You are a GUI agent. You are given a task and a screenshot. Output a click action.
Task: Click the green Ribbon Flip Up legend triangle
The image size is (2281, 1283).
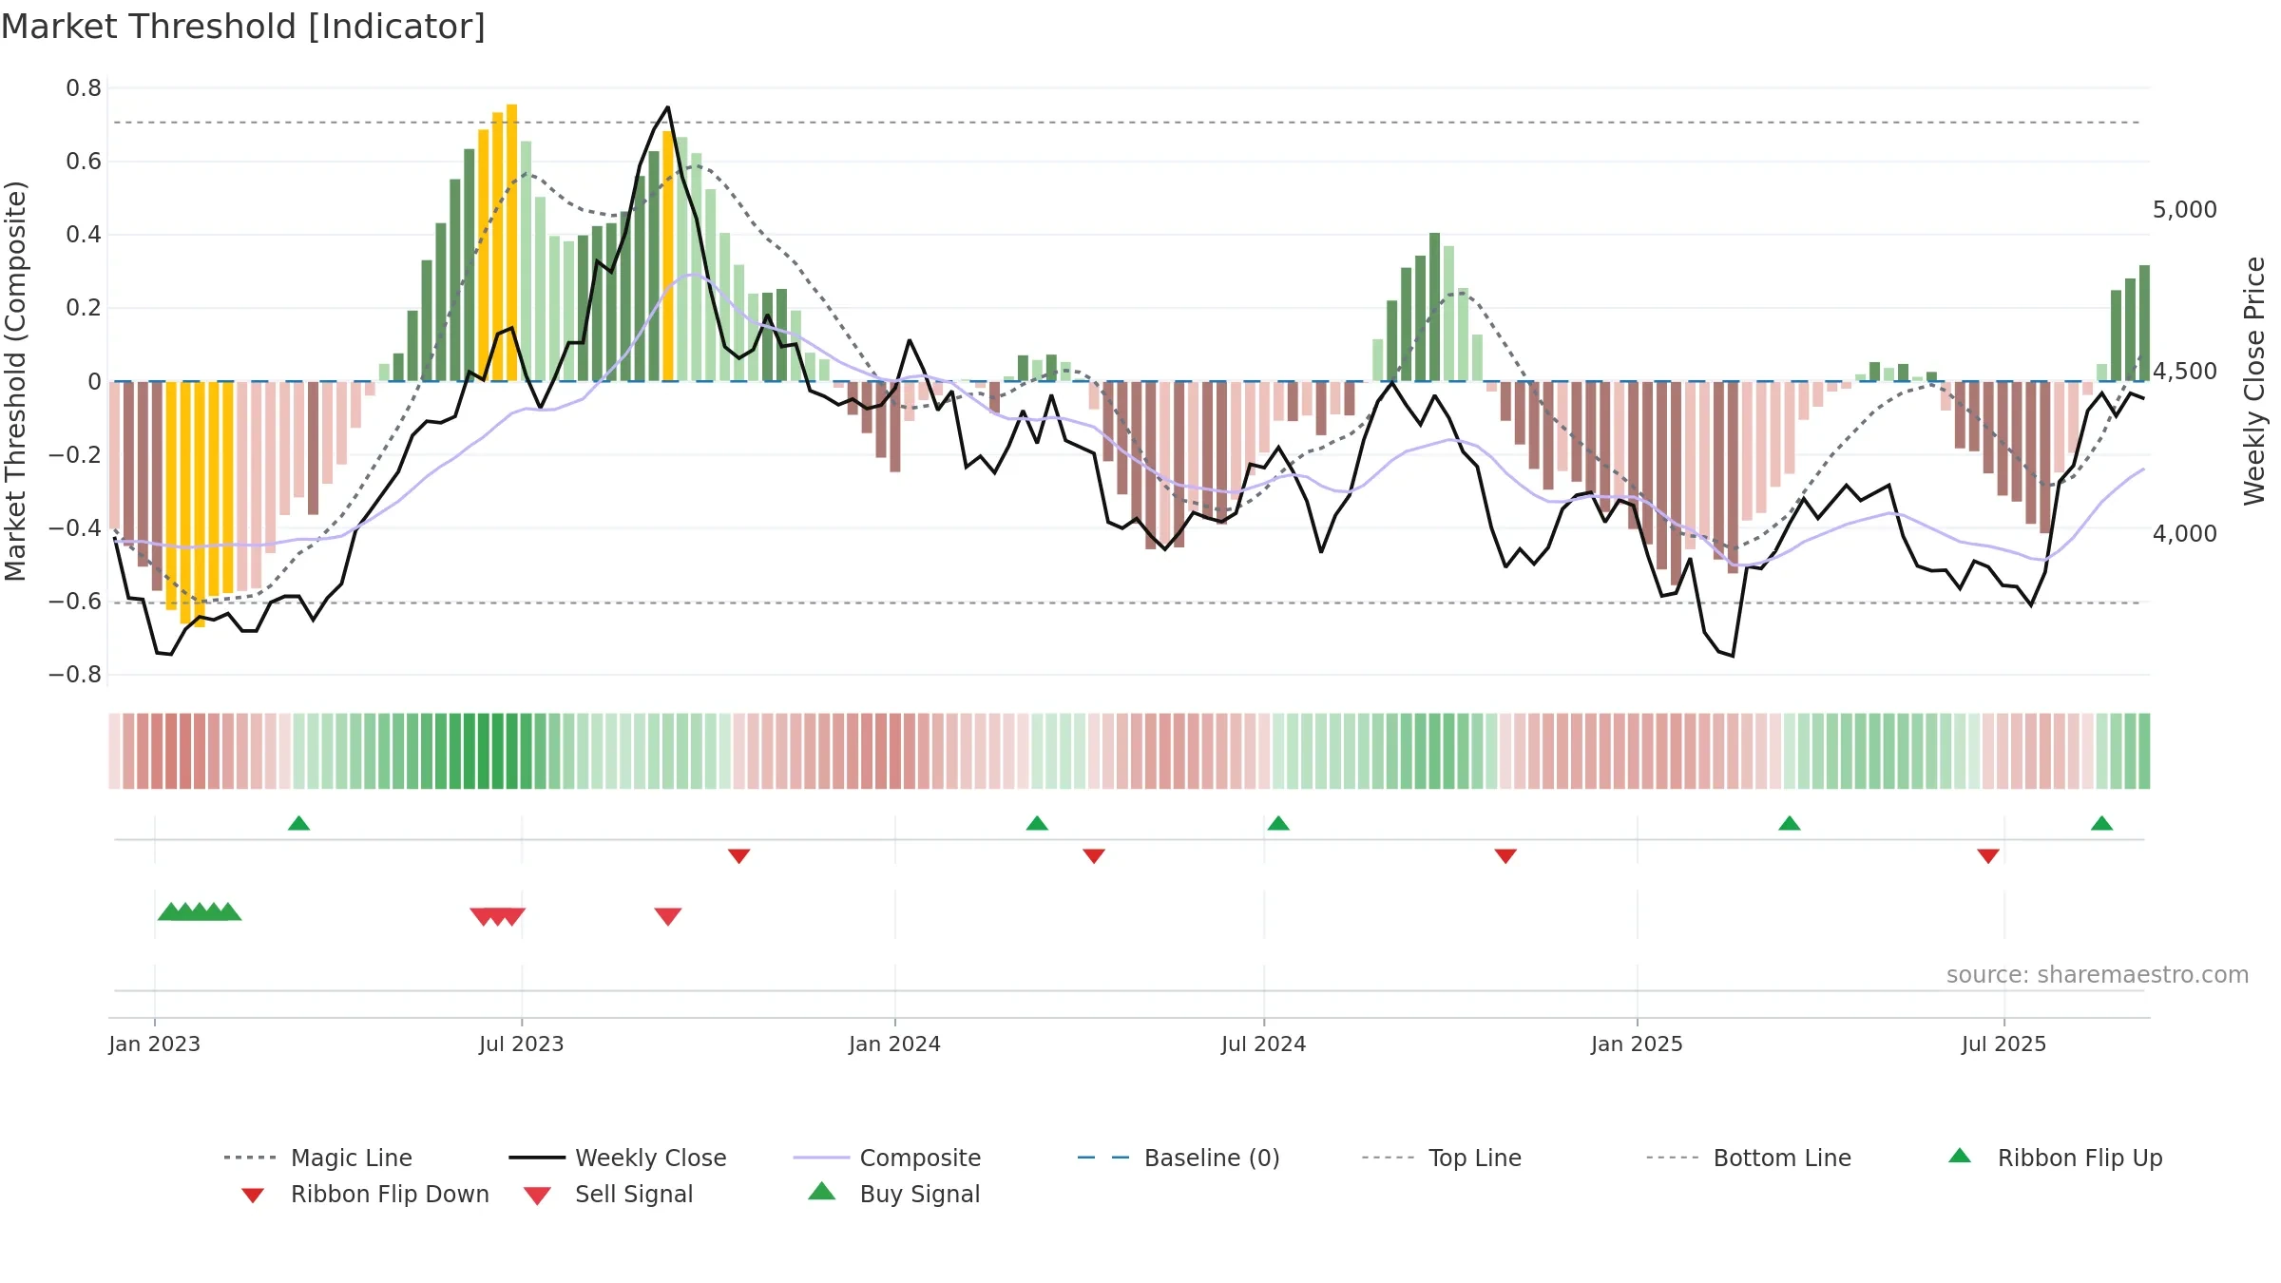1960,1156
